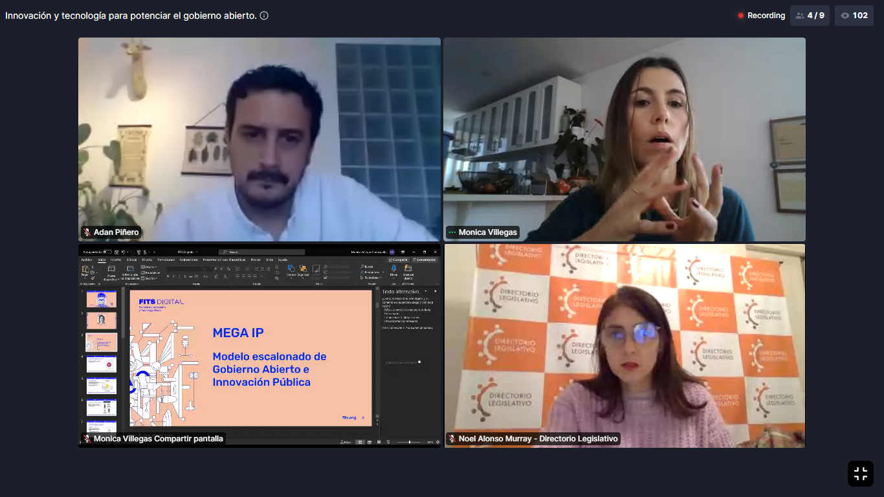Click the Pegar clipboard icon in PowerPoint
Screen dimensions: 884x497
85,269
